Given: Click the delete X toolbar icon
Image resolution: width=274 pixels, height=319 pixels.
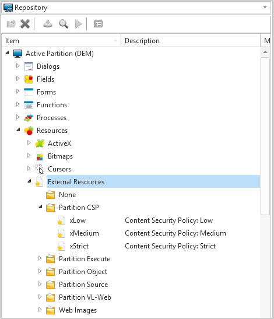Looking at the screenshot, I should pyautogui.click(x=25, y=24).
